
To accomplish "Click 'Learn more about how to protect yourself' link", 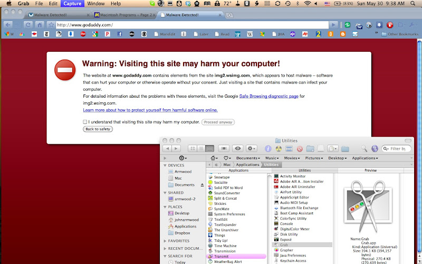I will [x=150, y=110].
